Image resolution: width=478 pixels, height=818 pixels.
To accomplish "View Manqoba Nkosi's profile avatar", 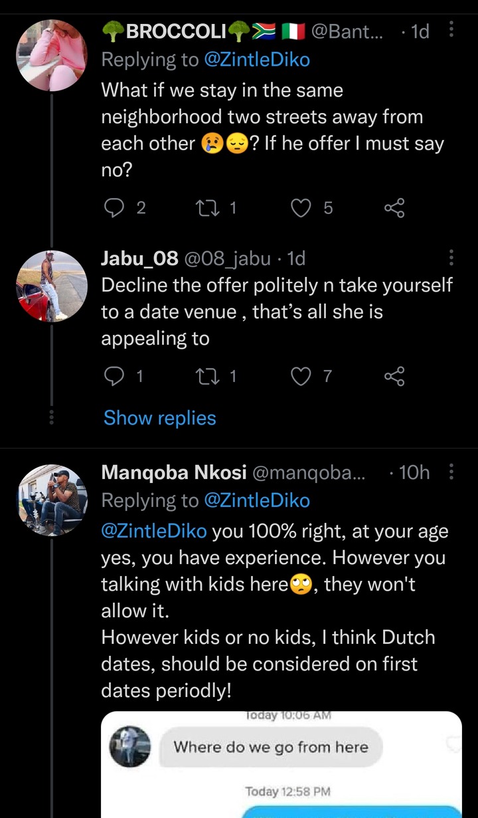I will (x=52, y=499).
